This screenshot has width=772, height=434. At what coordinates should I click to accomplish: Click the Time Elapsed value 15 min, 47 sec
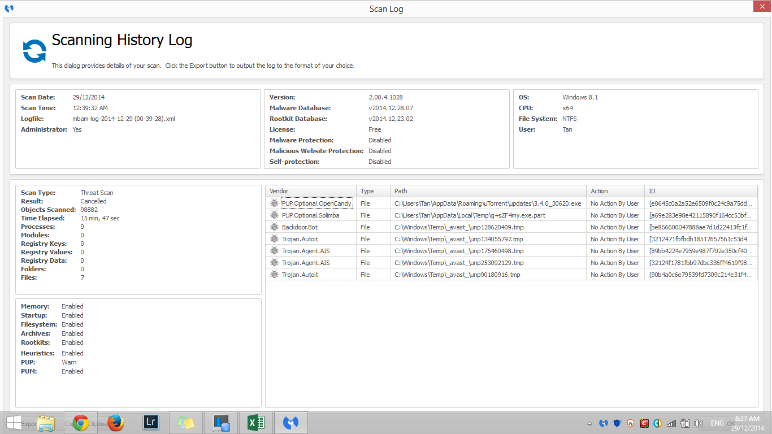pyautogui.click(x=100, y=218)
